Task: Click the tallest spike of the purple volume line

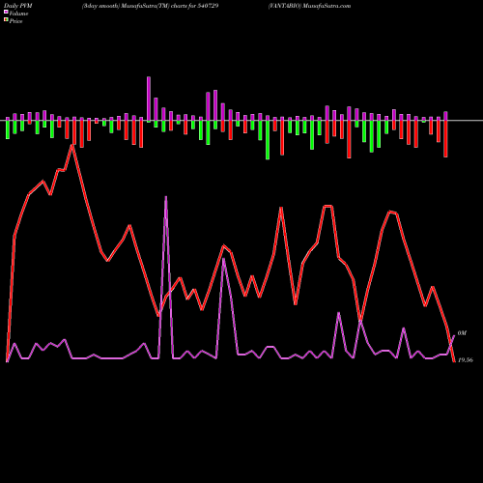Action: click(x=166, y=197)
